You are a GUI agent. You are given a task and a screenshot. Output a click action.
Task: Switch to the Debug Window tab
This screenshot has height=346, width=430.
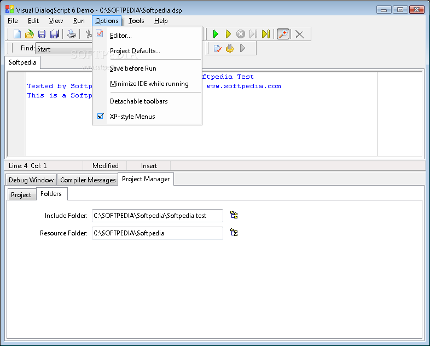31,180
